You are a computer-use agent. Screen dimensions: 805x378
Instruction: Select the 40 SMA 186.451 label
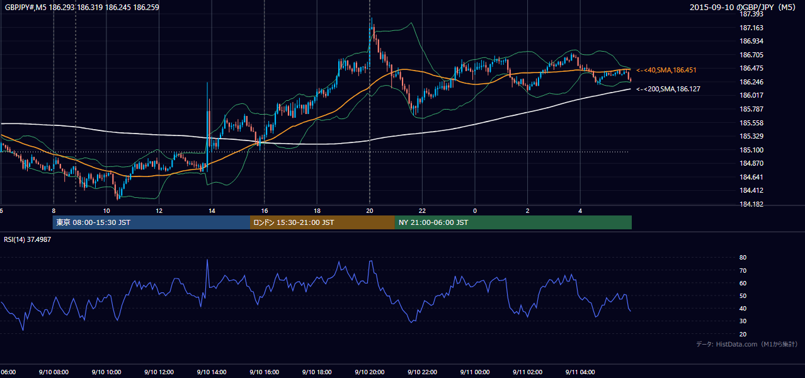666,70
